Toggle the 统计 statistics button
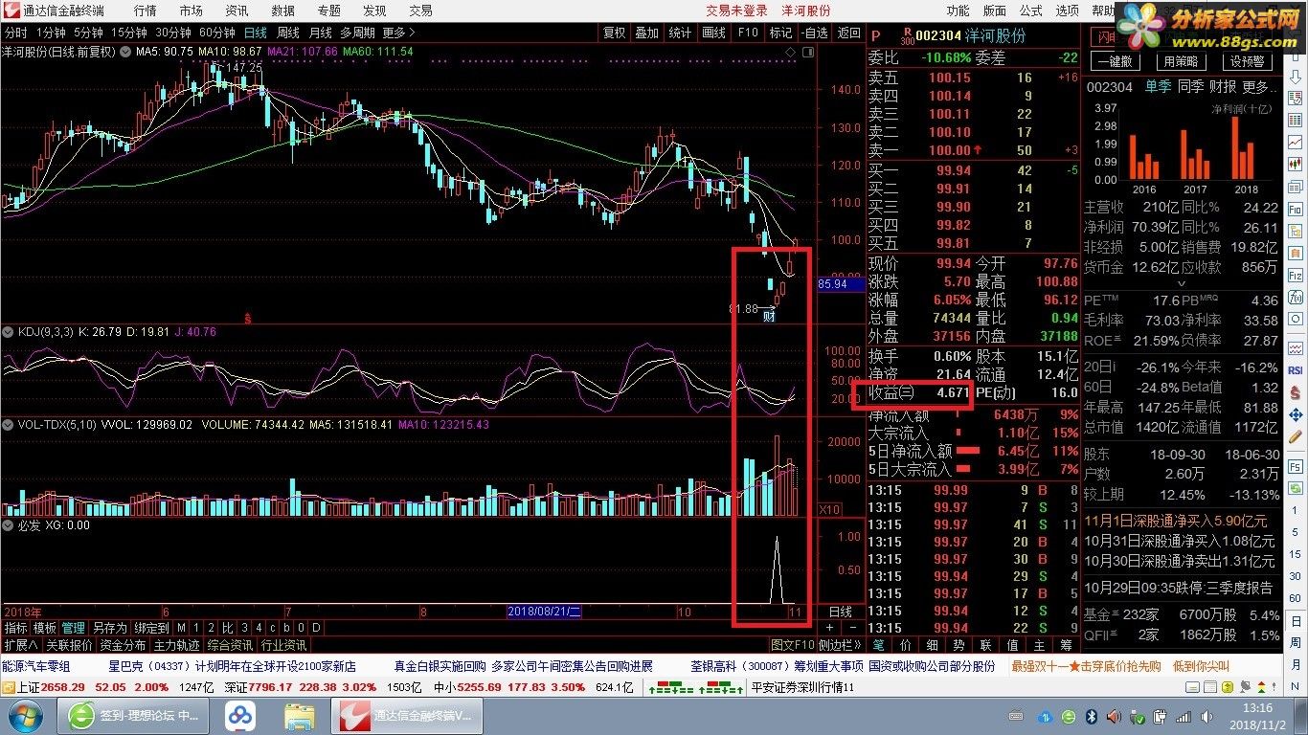This screenshot has height=735, width=1308. (x=680, y=33)
